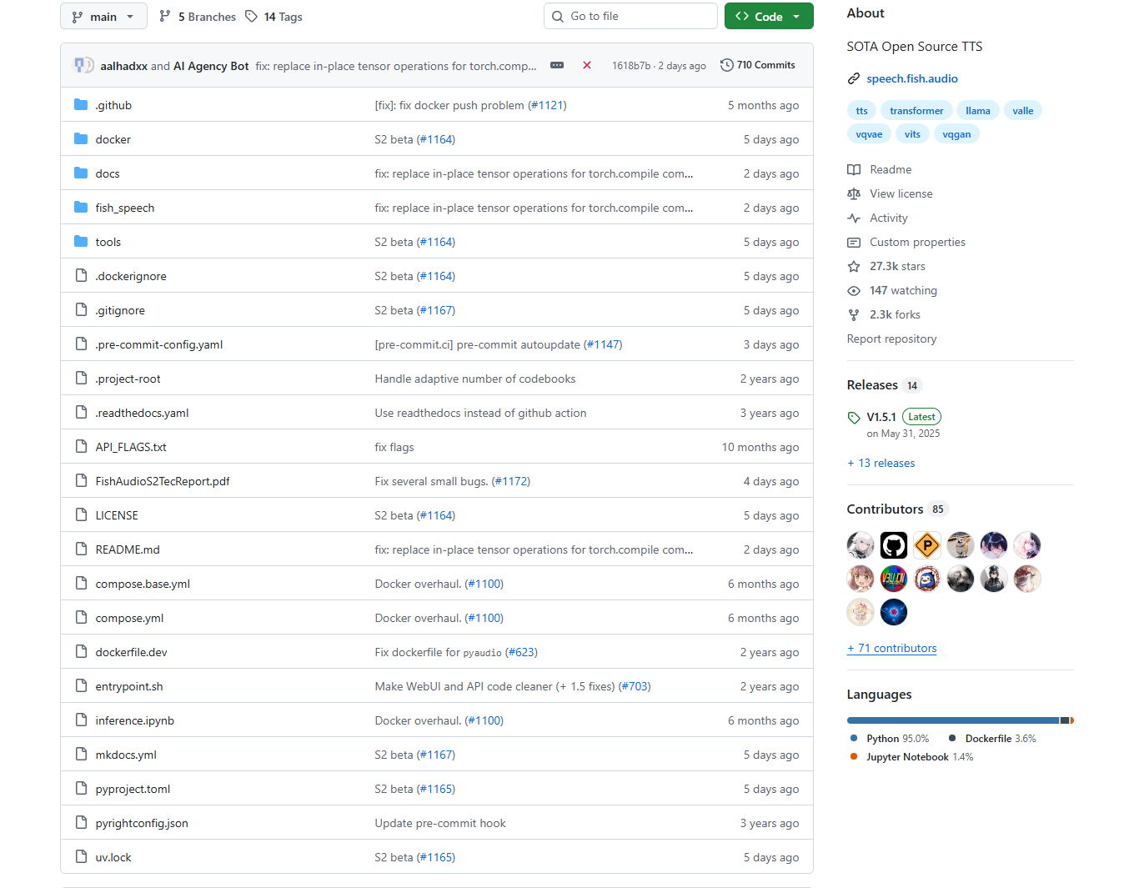Open pull request #623 link
Viewport: 1124px width, 888px height.
click(x=521, y=652)
